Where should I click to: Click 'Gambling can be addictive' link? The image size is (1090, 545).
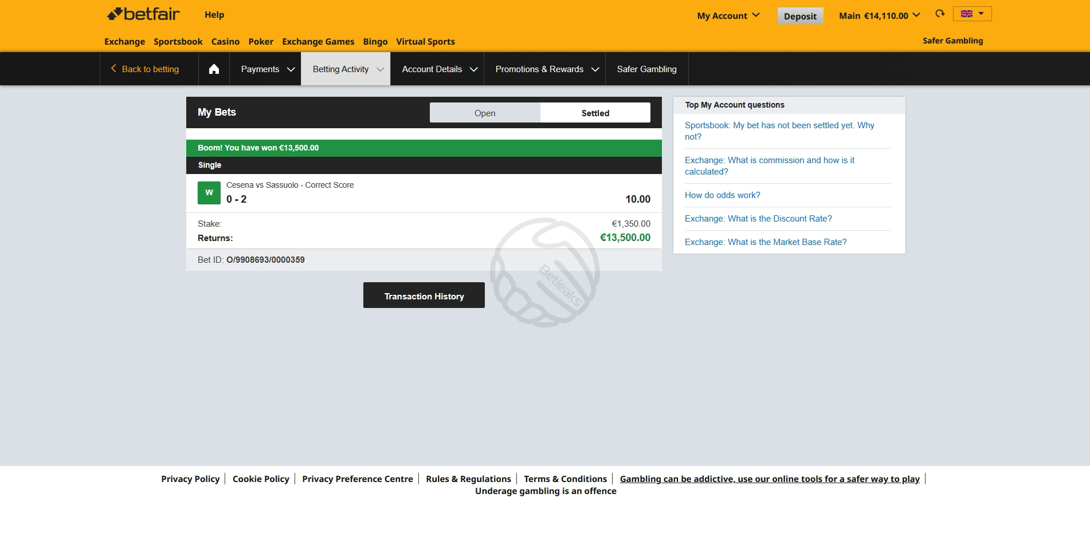[x=770, y=479]
